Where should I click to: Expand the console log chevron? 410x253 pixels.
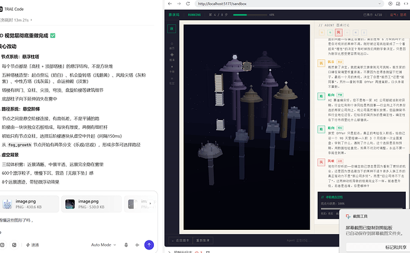[x=169, y=252]
